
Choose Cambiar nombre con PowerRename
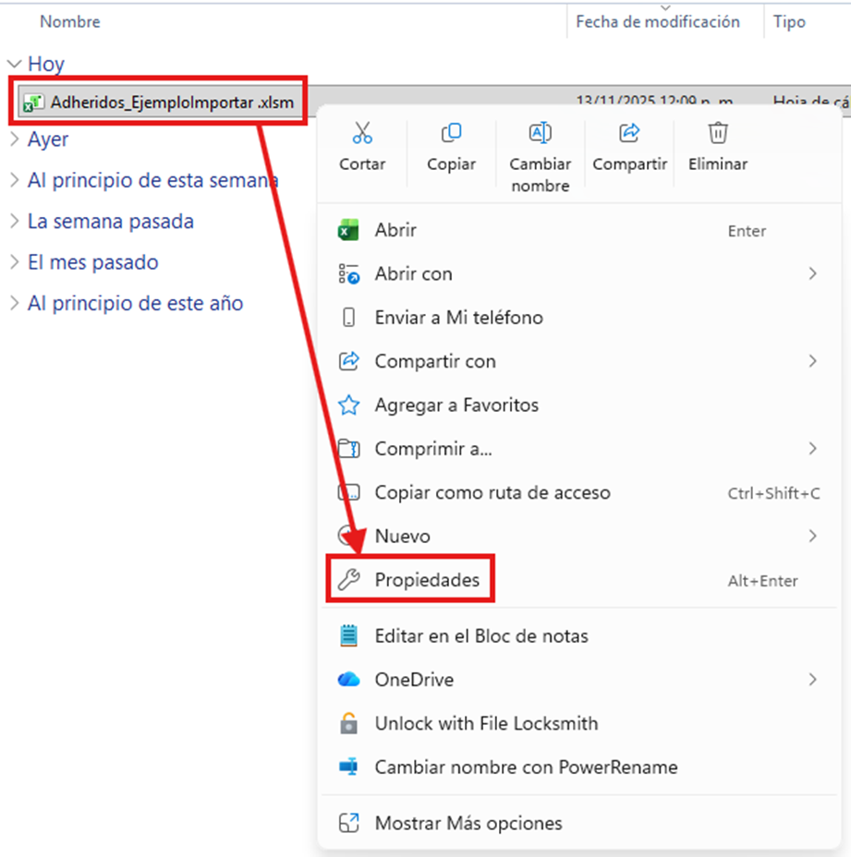tap(526, 767)
